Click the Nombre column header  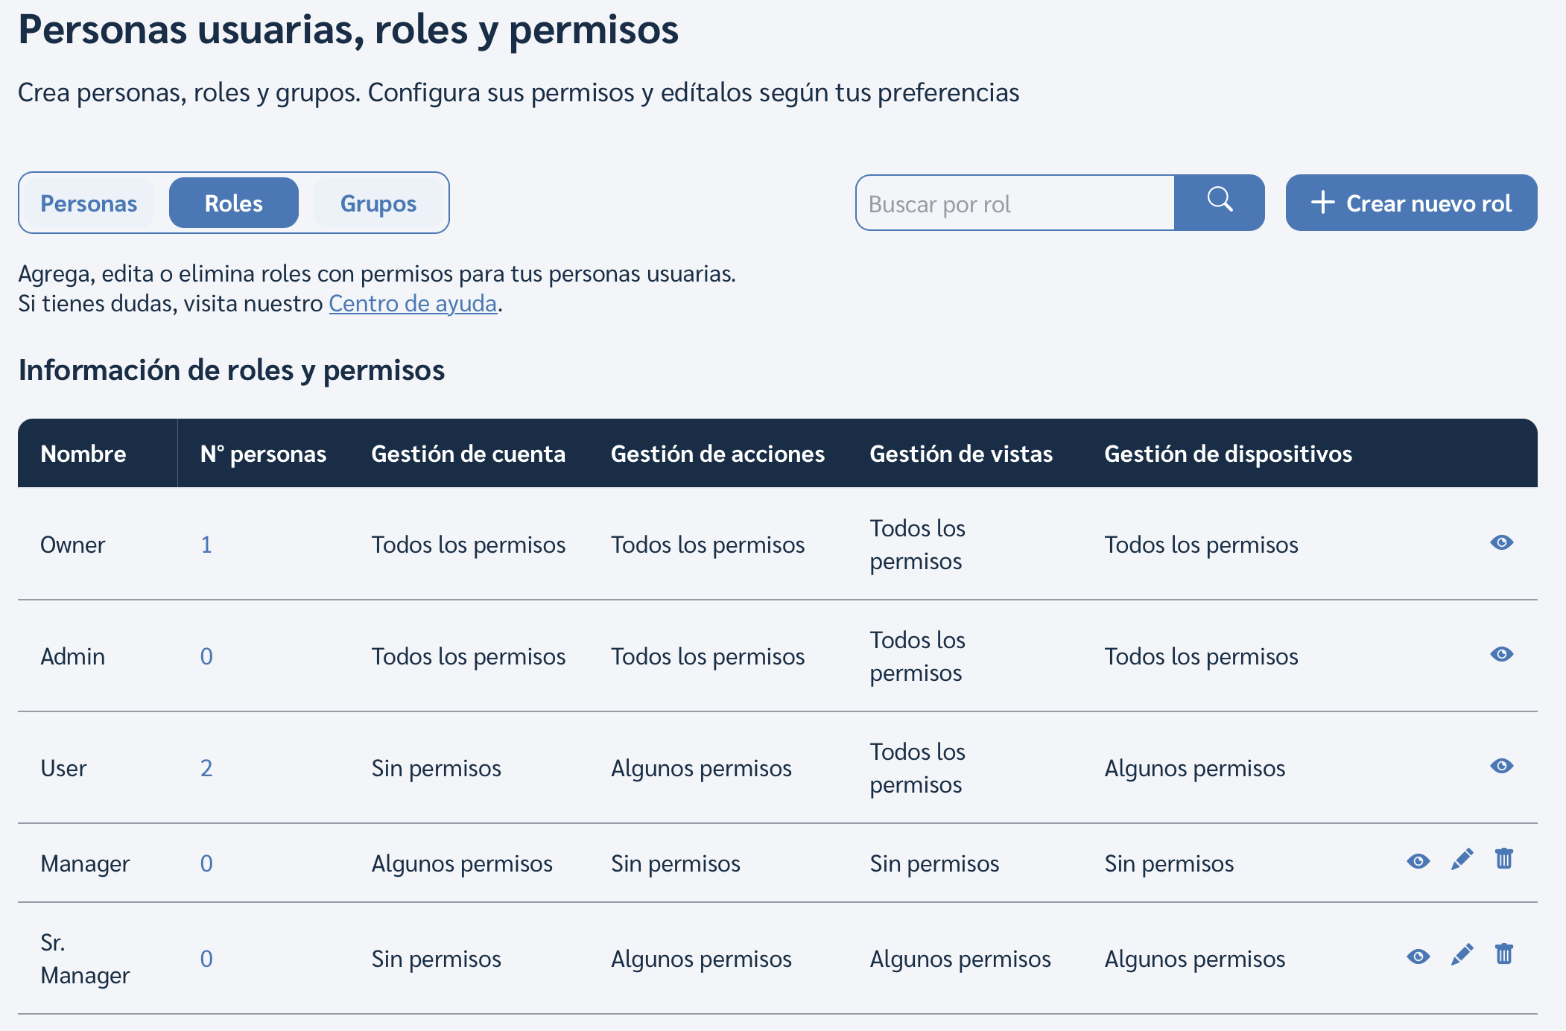(83, 454)
